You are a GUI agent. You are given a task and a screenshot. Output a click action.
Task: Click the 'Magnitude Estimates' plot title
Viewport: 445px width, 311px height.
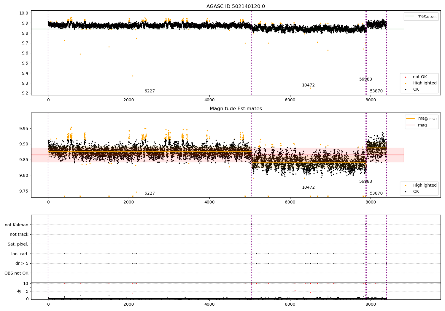[236, 109]
